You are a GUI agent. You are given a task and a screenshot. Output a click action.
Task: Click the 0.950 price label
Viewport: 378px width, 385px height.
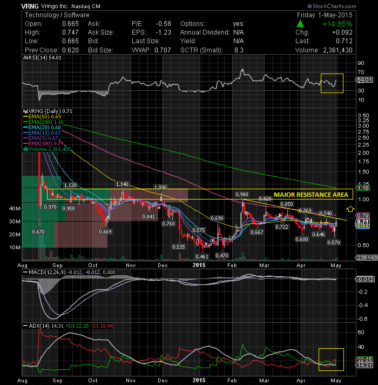(69, 209)
